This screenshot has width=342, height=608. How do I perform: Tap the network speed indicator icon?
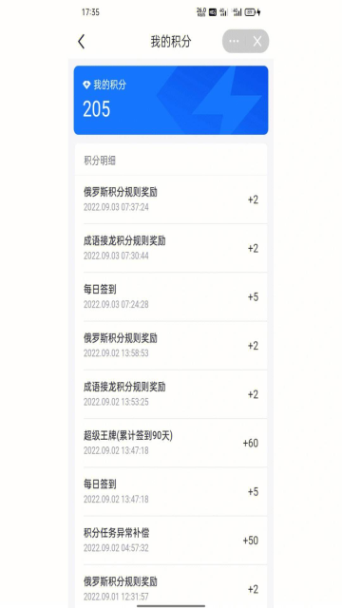point(201,12)
